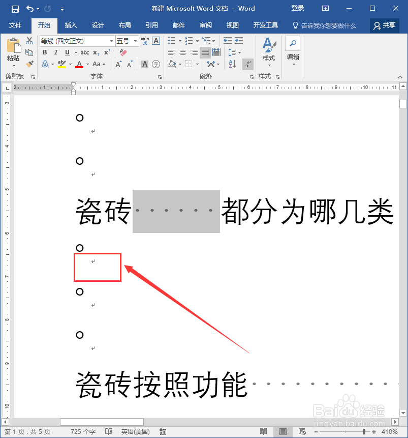Toggle italic formatting
Screen dimensions: 408x438
coord(55,52)
